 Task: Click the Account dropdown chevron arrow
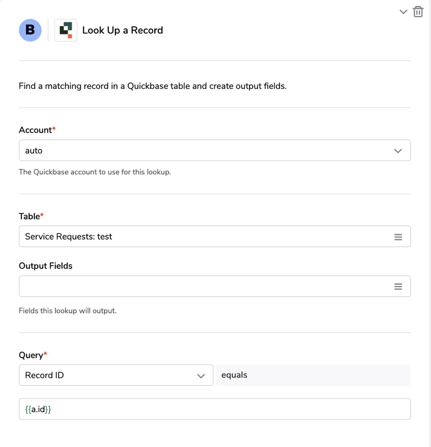tap(398, 151)
